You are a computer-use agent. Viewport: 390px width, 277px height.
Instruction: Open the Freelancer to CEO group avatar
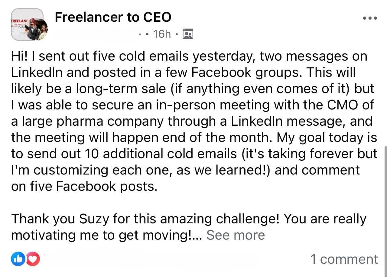29,24
